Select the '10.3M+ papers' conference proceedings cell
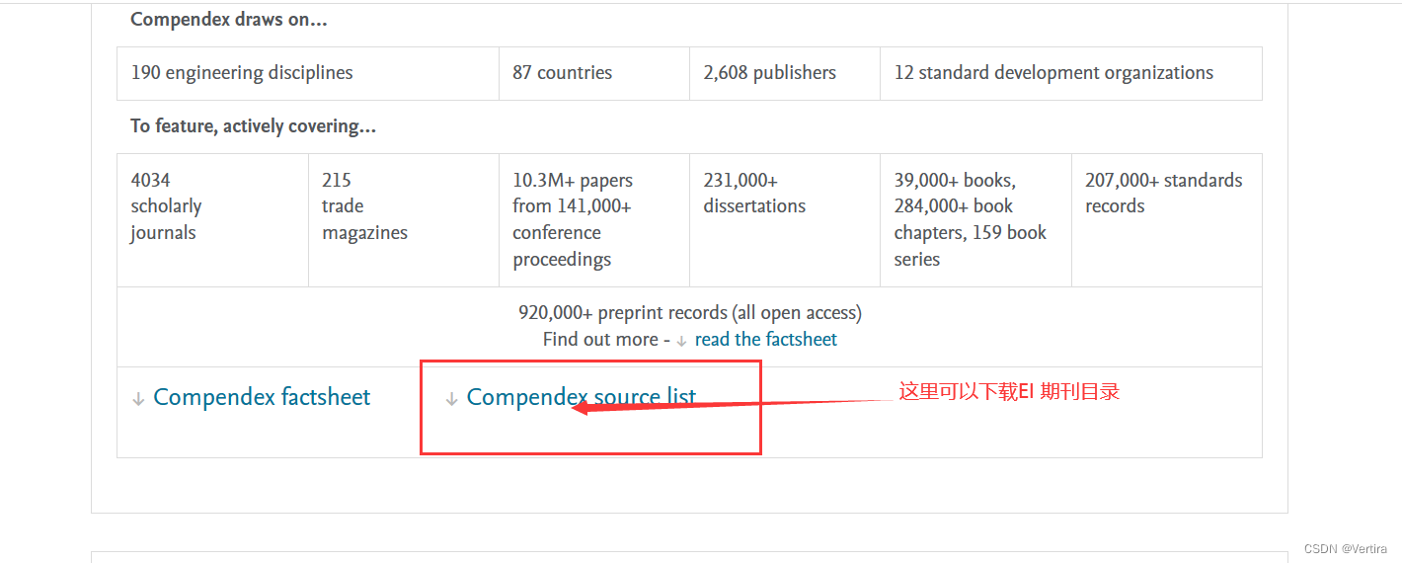Image resolution: width=1402 pixels, height=563 pixels. click(x=594, y=220)
